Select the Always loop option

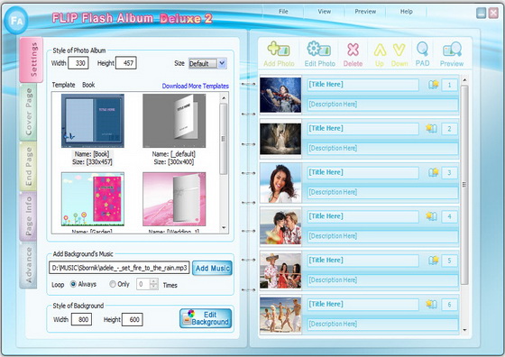(73, 284)
